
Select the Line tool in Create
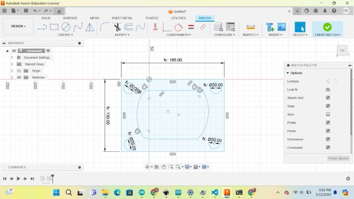(42, 27)
